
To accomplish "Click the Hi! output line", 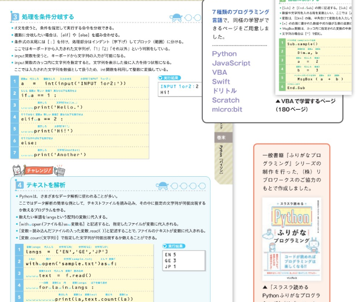I will [x=165, y=93].
